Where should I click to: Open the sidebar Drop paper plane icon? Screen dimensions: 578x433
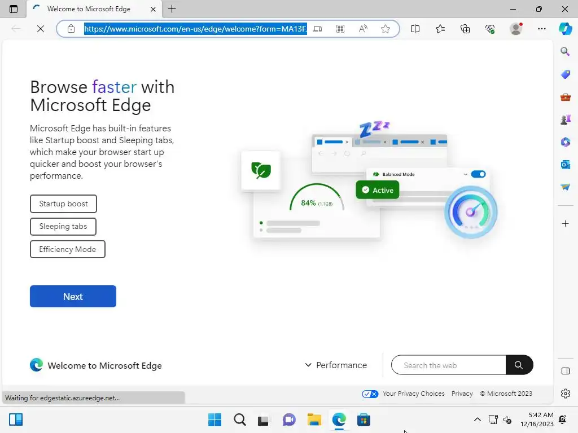coord(566,187)
